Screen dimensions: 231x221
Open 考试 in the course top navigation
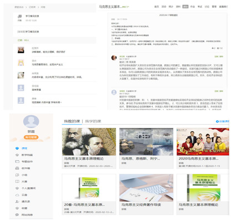pyautogui.click(x=200, y=7)
